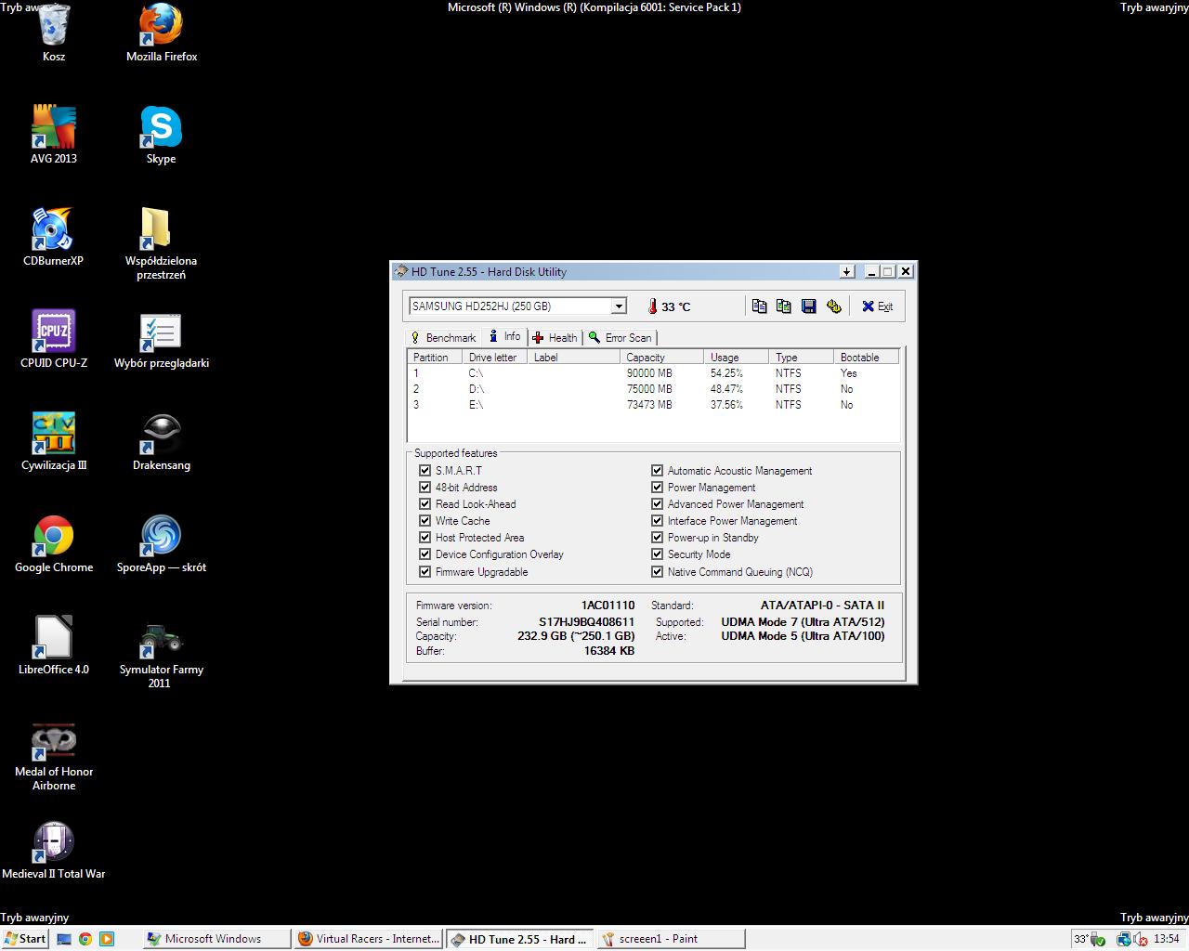Click the Exit button in HD Tune
This screenshot has height=951, width=1189.
877,306
